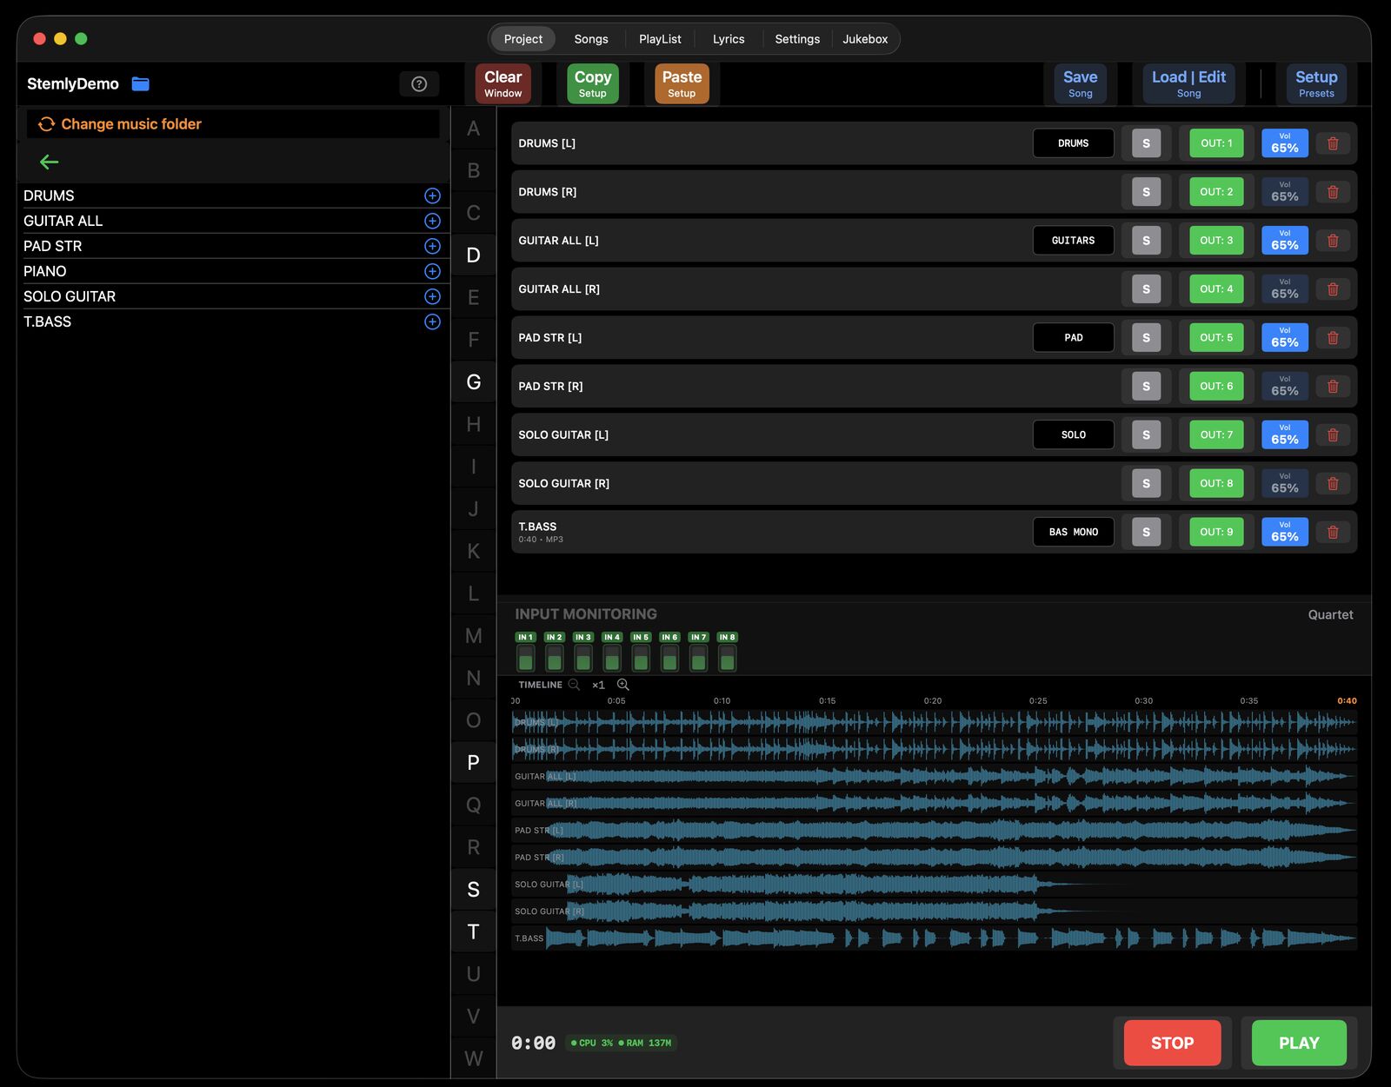1391x1087 pixels.
Task: Add PAD STR stem with its plus icon
Action: click(x=432, y=246)
